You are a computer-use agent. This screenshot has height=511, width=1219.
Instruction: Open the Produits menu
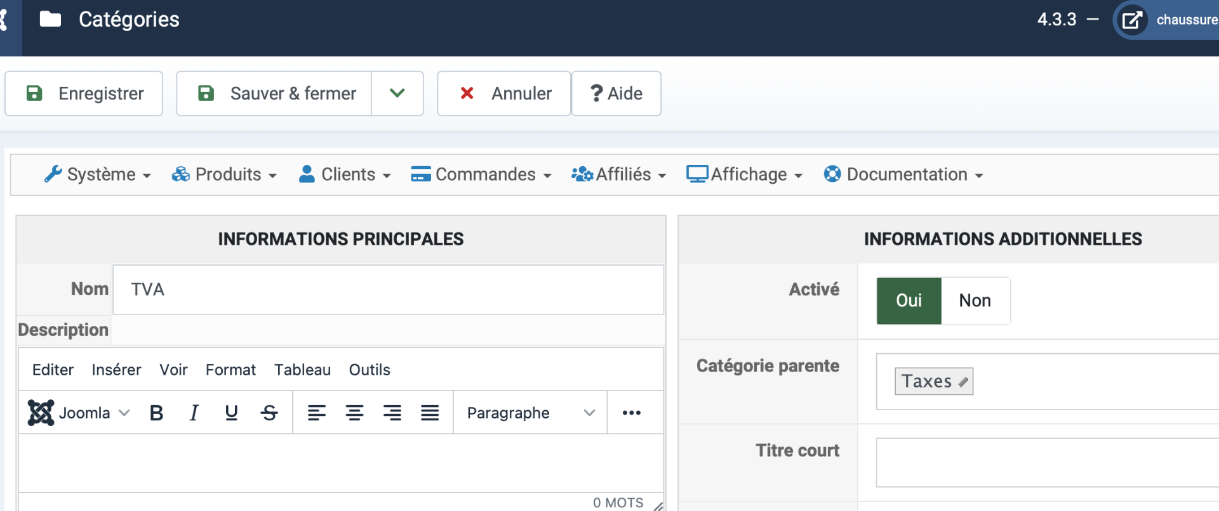pyautogui.click(x=225, y=174)
